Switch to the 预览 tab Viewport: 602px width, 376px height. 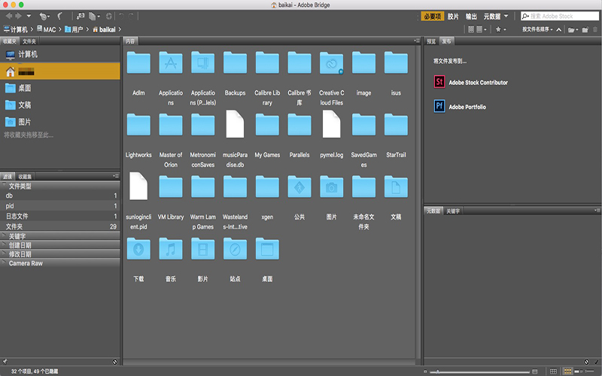431,41
